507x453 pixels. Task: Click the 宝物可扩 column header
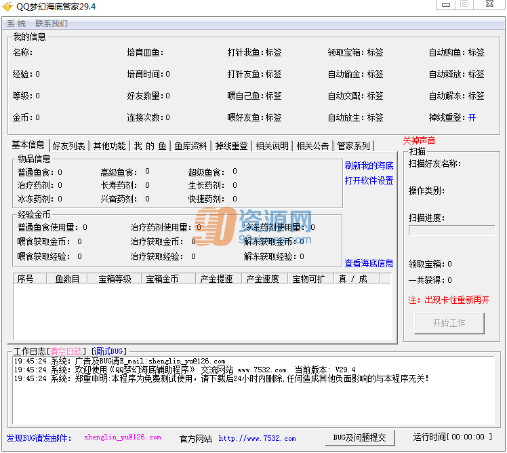coord(310,279)
